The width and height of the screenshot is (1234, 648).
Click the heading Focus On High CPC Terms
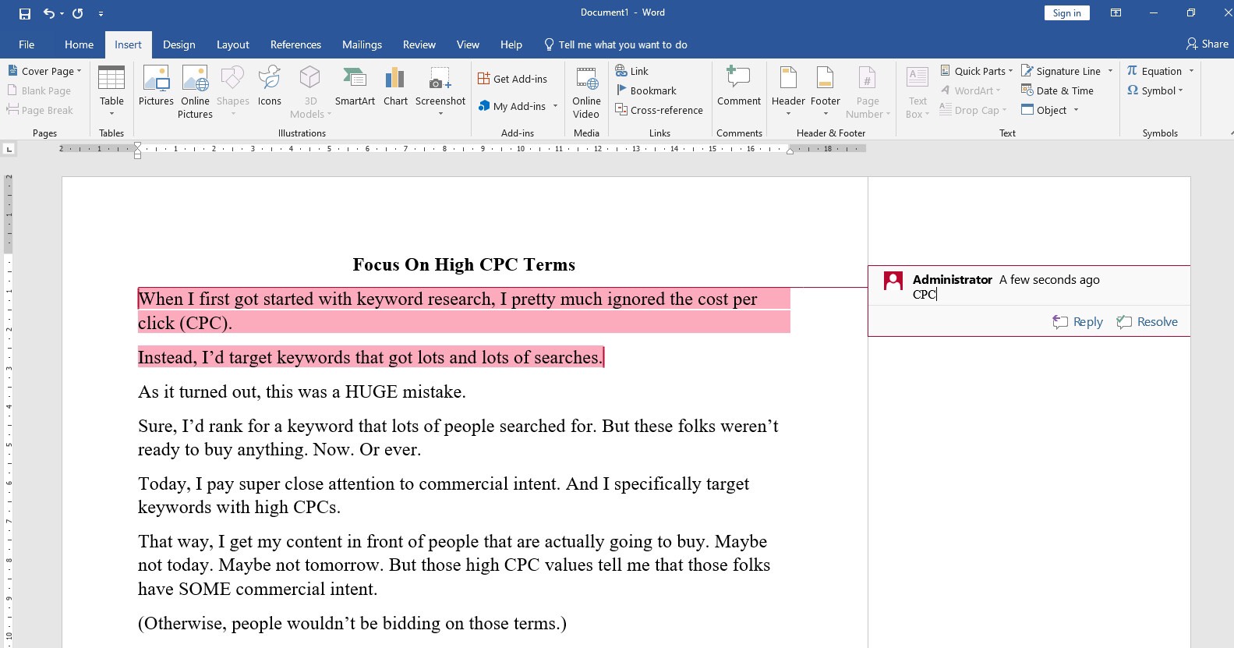[x=464, y=265]
